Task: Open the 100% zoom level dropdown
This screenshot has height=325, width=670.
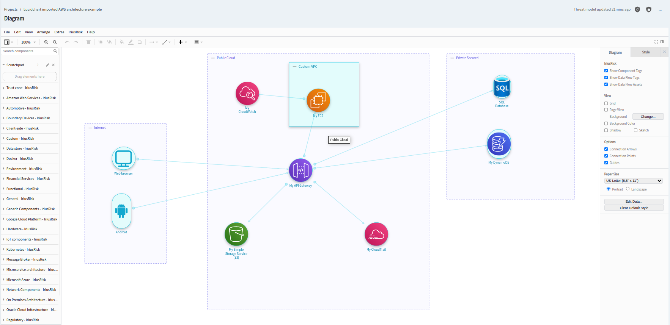Action: [x=28, y=42]
